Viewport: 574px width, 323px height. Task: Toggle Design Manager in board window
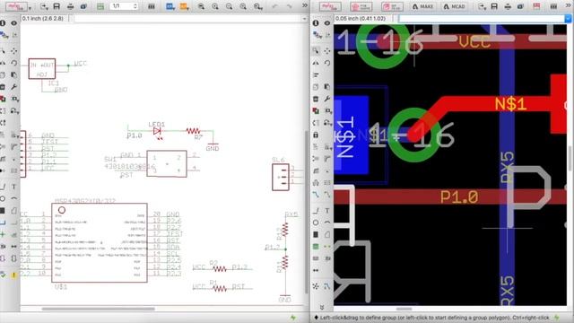330,6
